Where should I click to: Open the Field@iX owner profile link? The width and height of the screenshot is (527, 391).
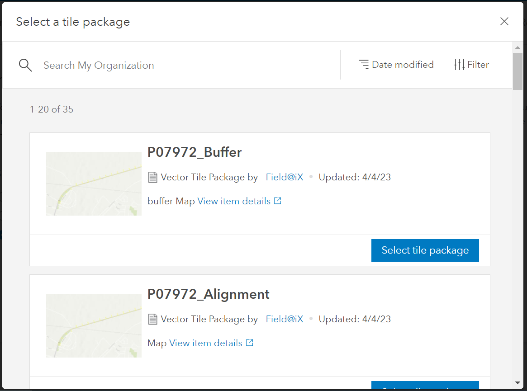[x=284, y=177]
